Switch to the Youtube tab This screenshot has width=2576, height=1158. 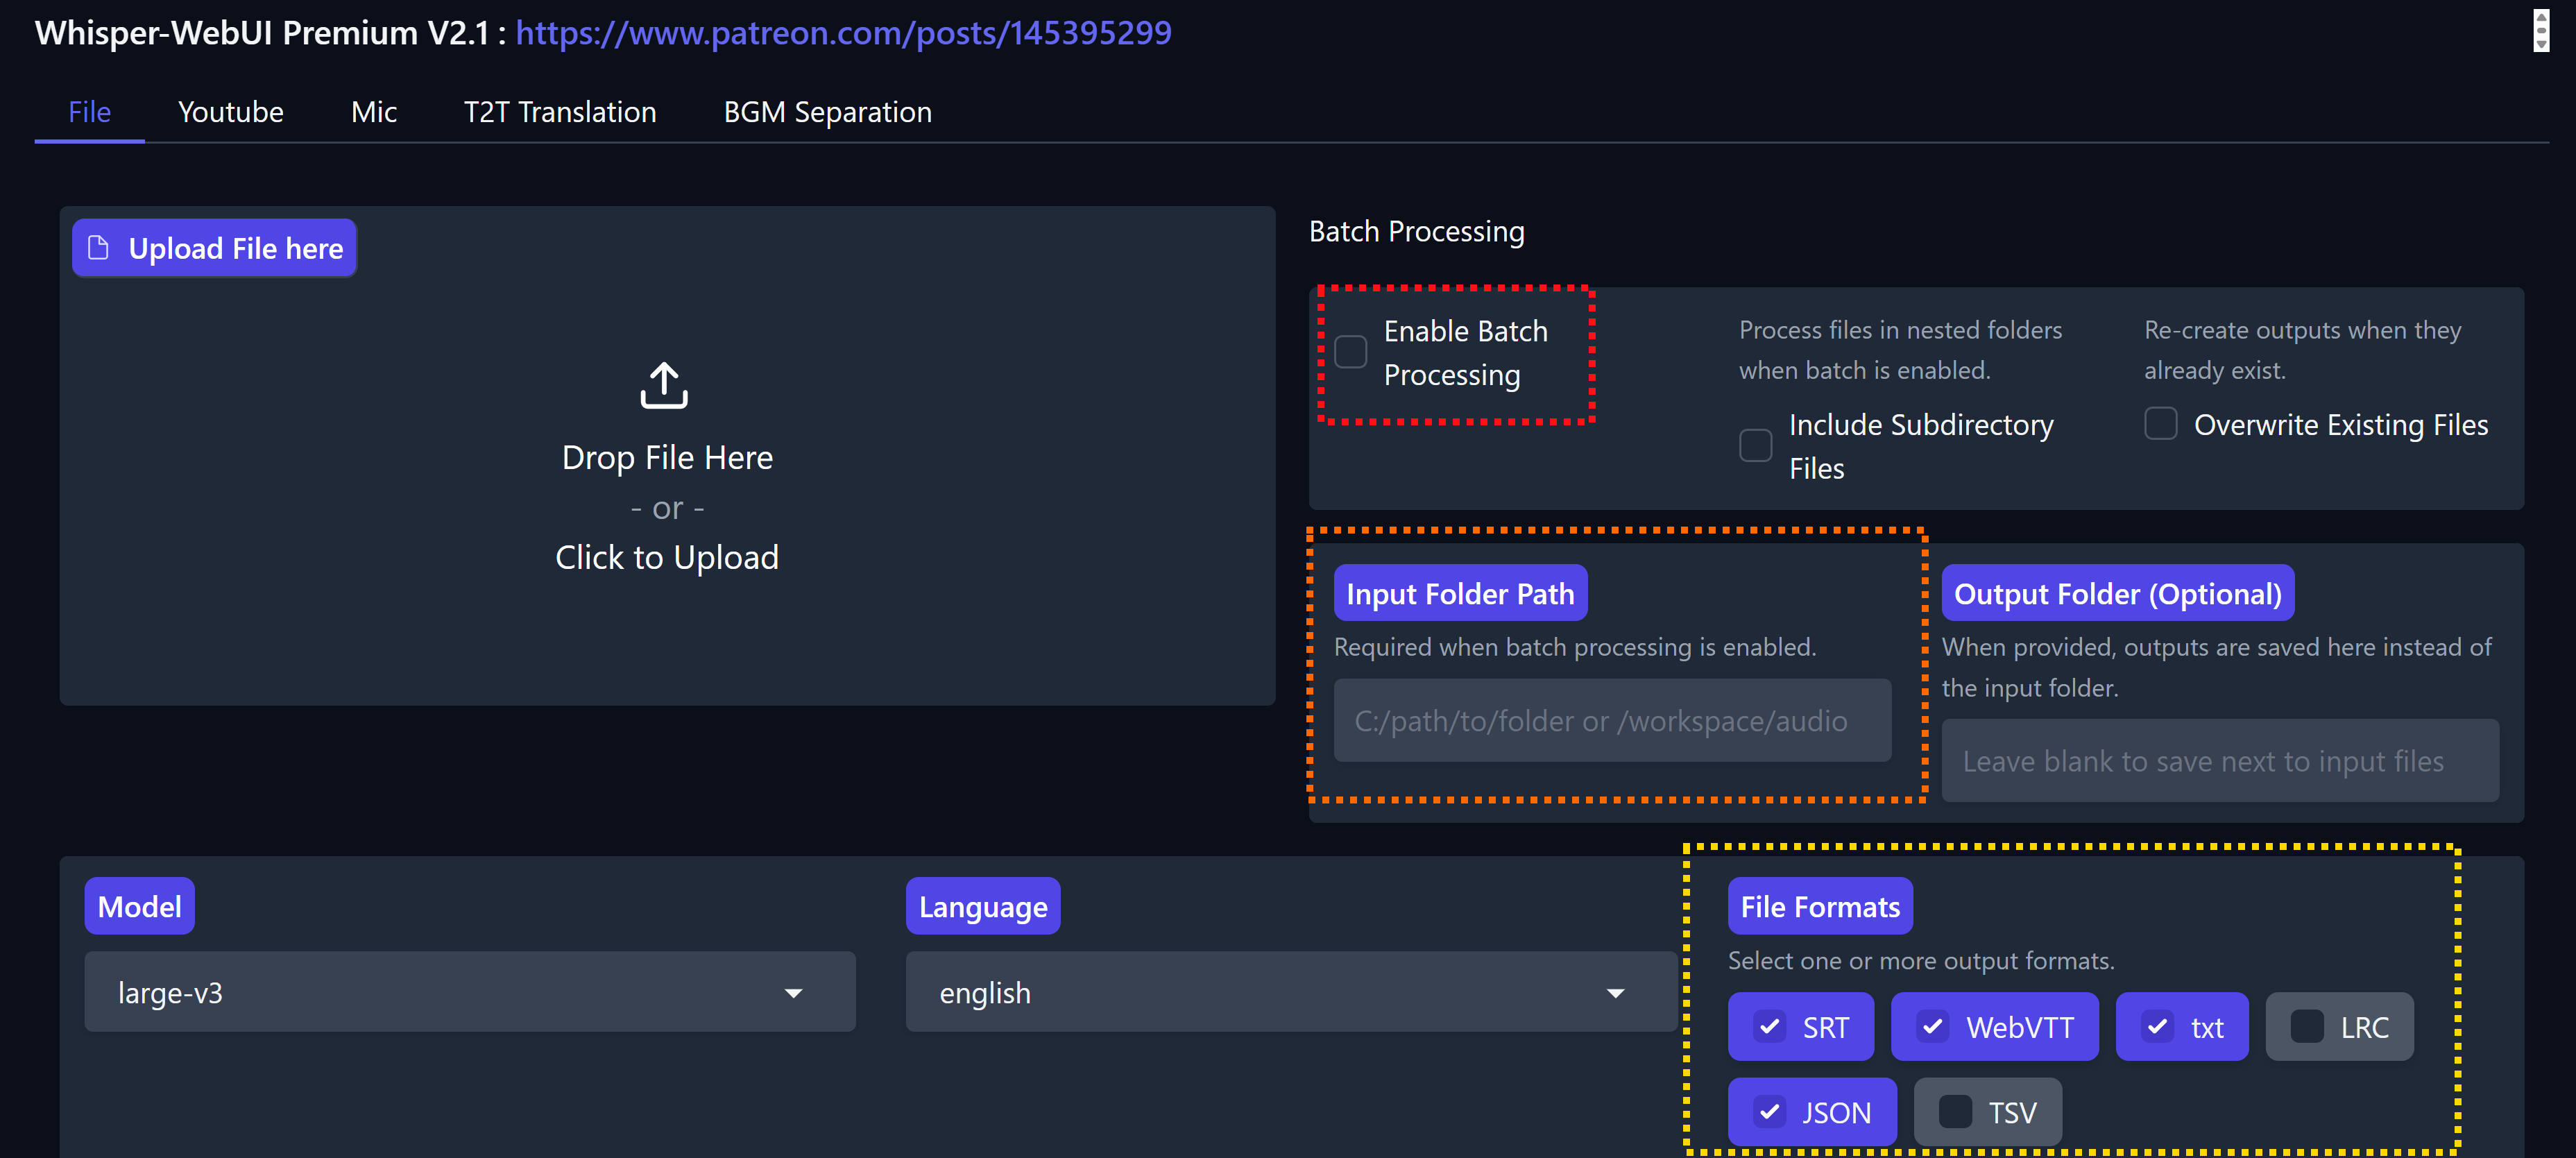(230, 112)
